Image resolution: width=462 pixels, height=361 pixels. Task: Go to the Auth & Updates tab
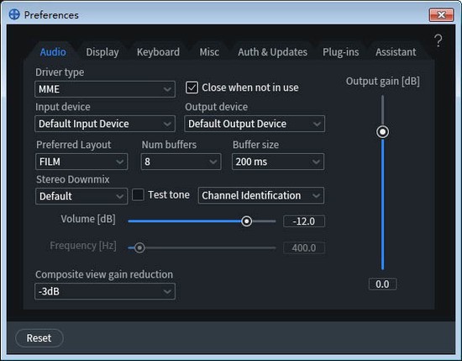point(272,52)
